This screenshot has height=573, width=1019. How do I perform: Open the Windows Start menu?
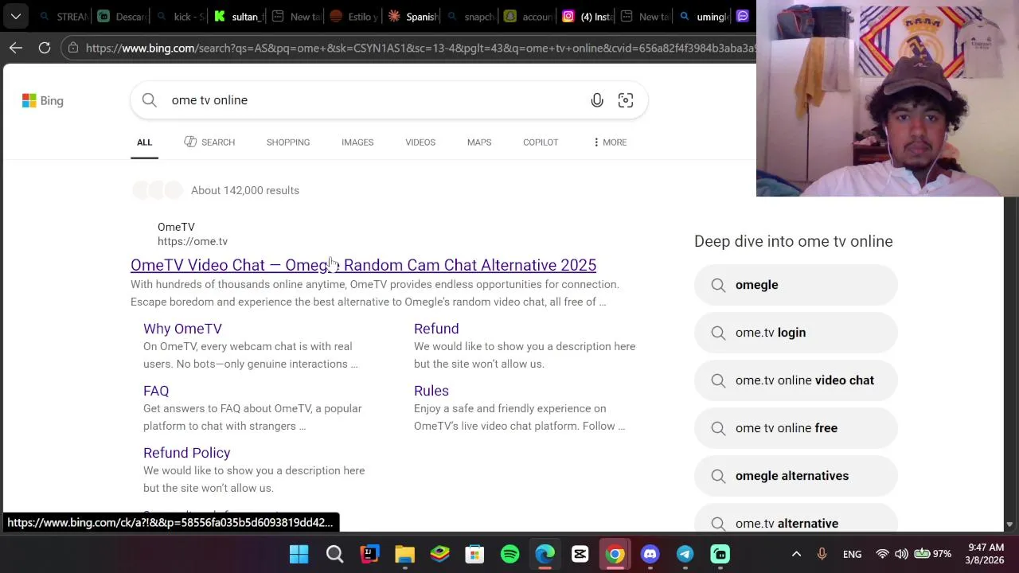[x=299, y=554]
